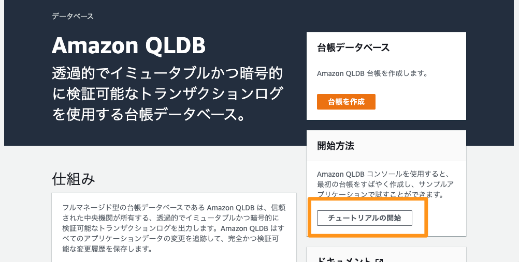Select the 仕組み section heading
This screenshot has height=262, width=519.
(74, 179)
